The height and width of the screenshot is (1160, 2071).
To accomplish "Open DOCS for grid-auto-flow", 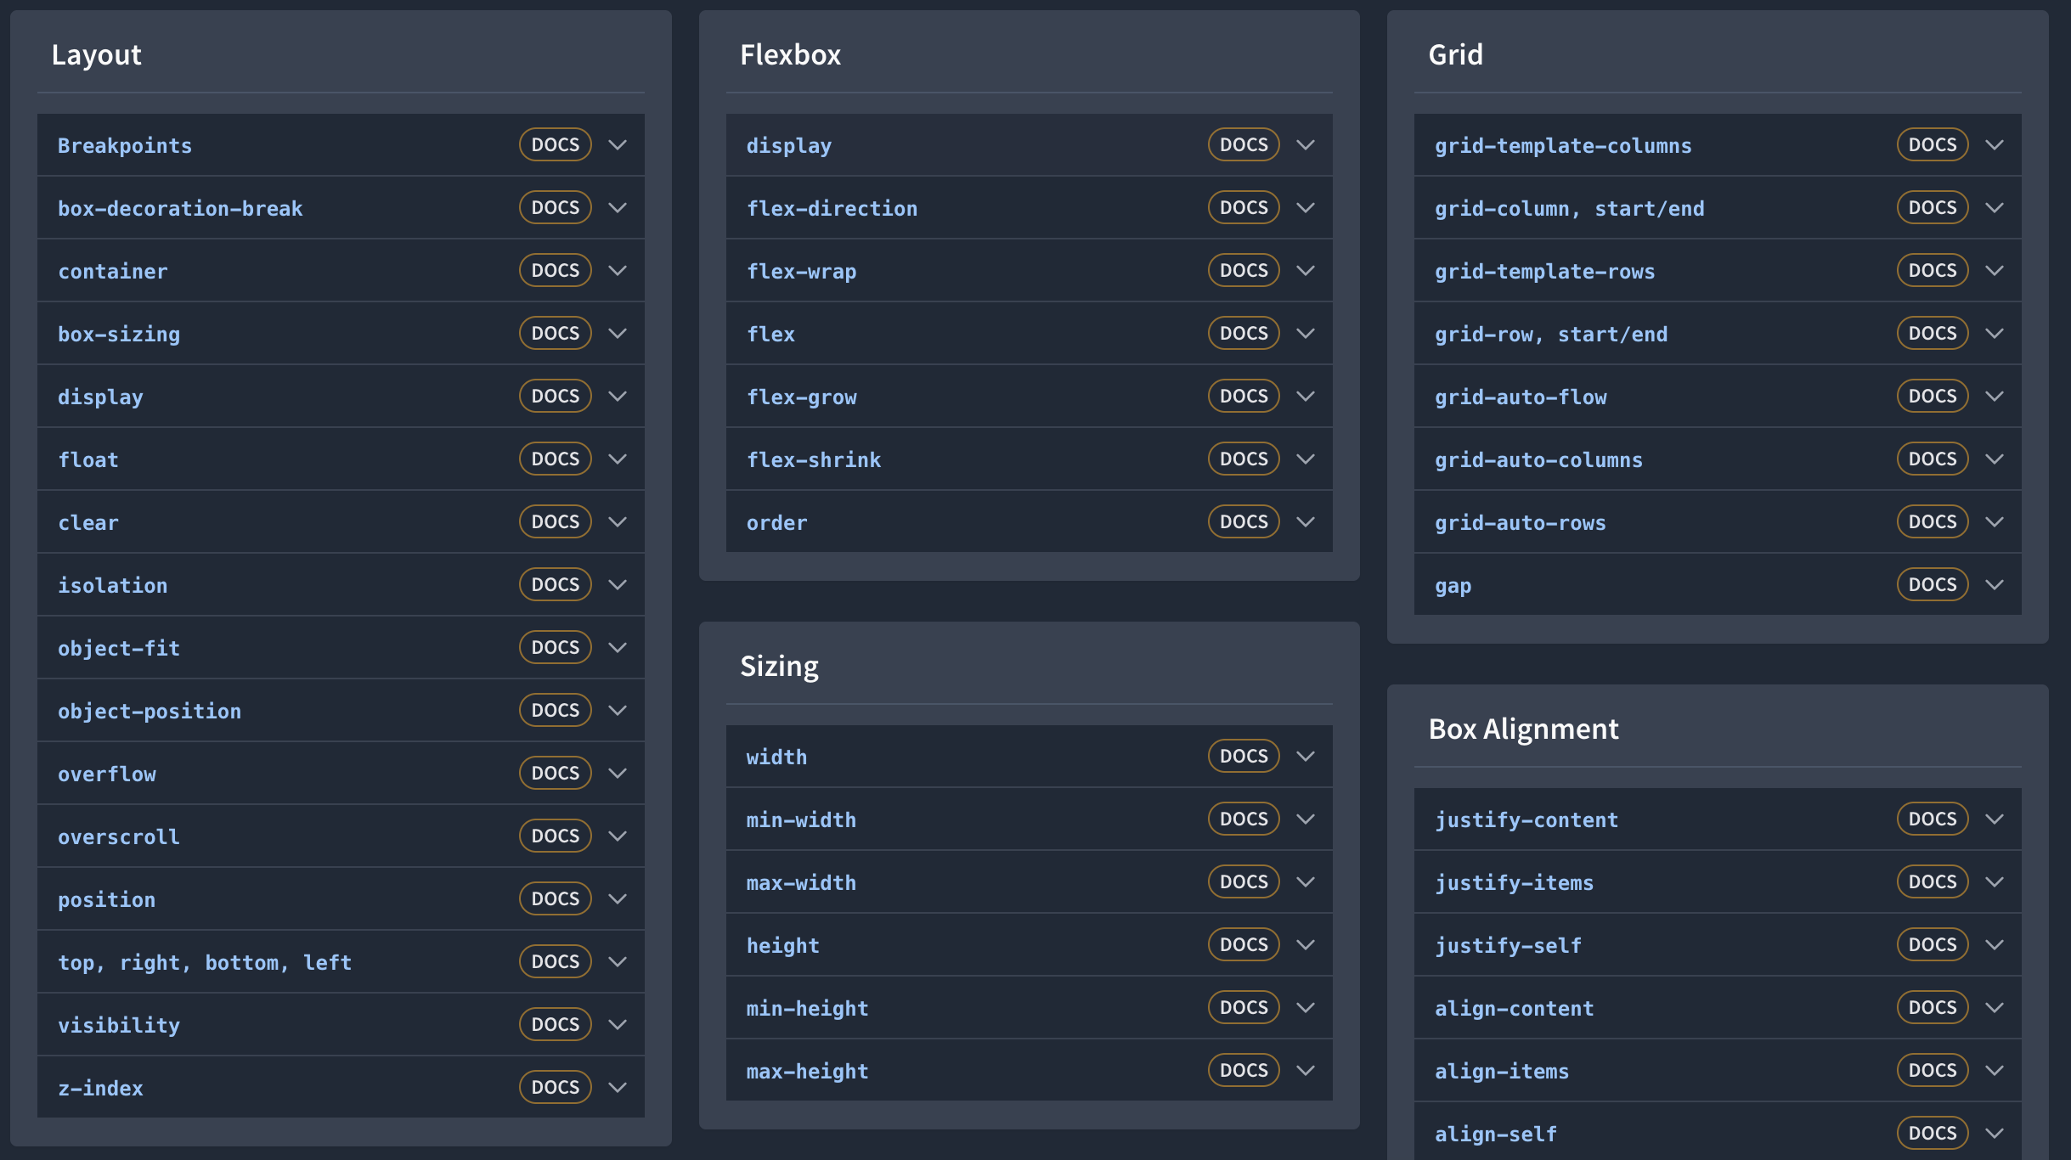I will (x=1932, y=397).
